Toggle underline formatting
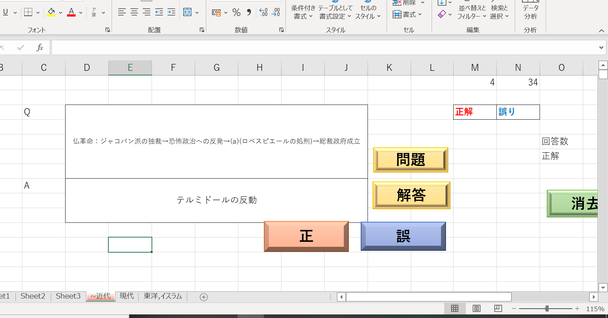Image resolution: width=608 pixels, height=318 pixels. pos(5,12)
